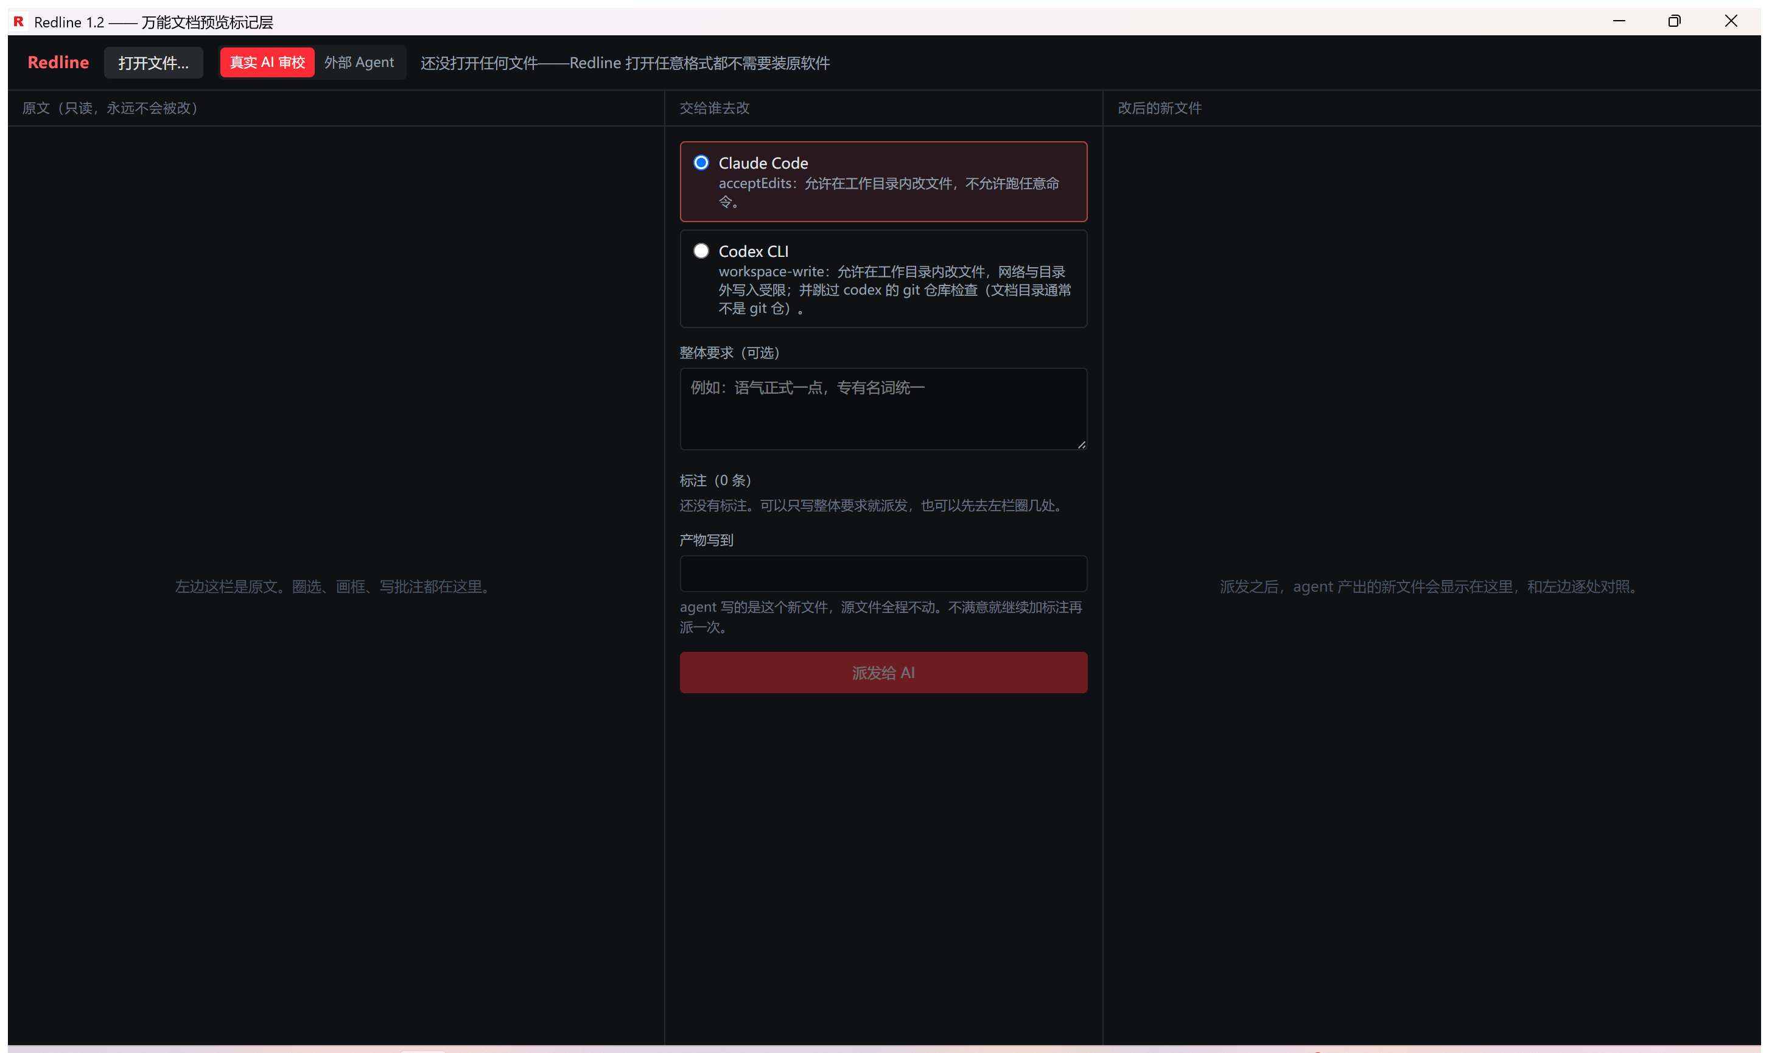Switch to 真实 AI 审校 mode tab
Image resolution: width=1769 pixels, height=1053 pixels.
point(267,63)
